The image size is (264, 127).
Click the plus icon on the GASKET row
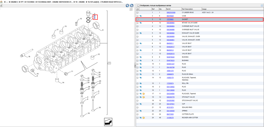coord(138,19)
